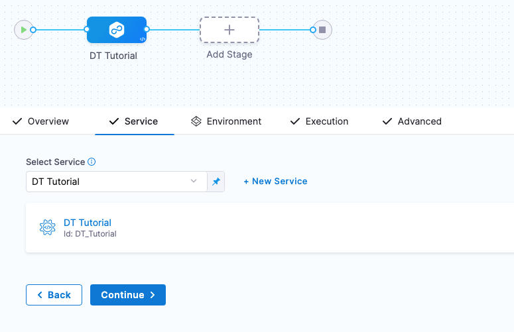Select the Service tab
This screenshot has width=514, height=332.
click(x=133, y=121)
